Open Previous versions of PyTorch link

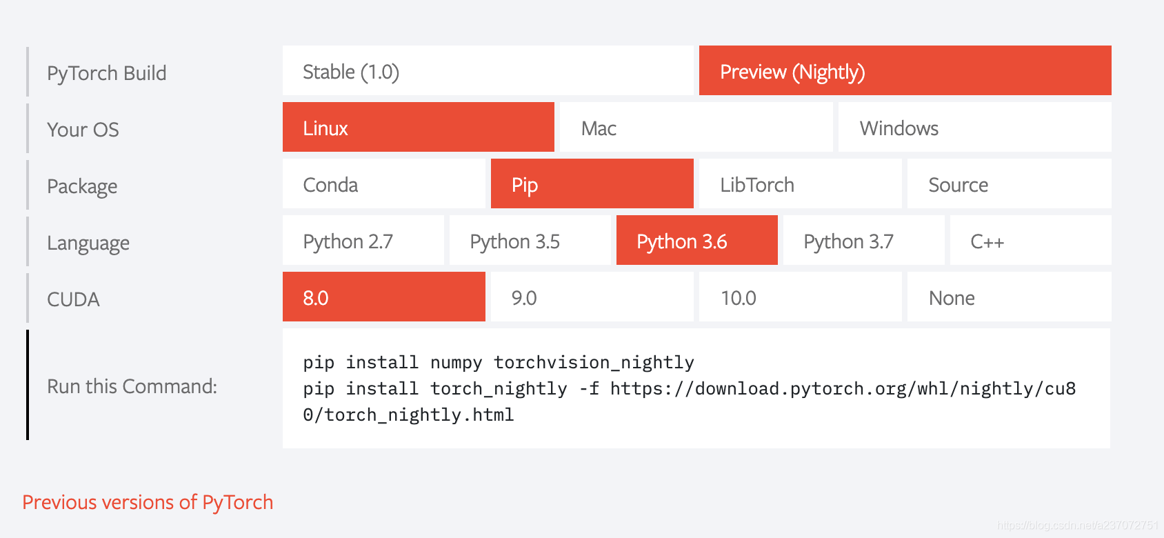(148, 502)
